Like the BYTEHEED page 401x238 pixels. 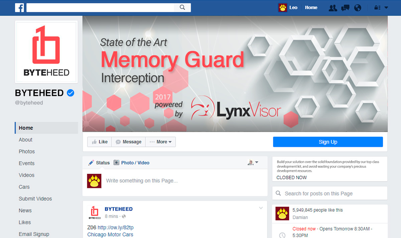(x=100, y=142)
